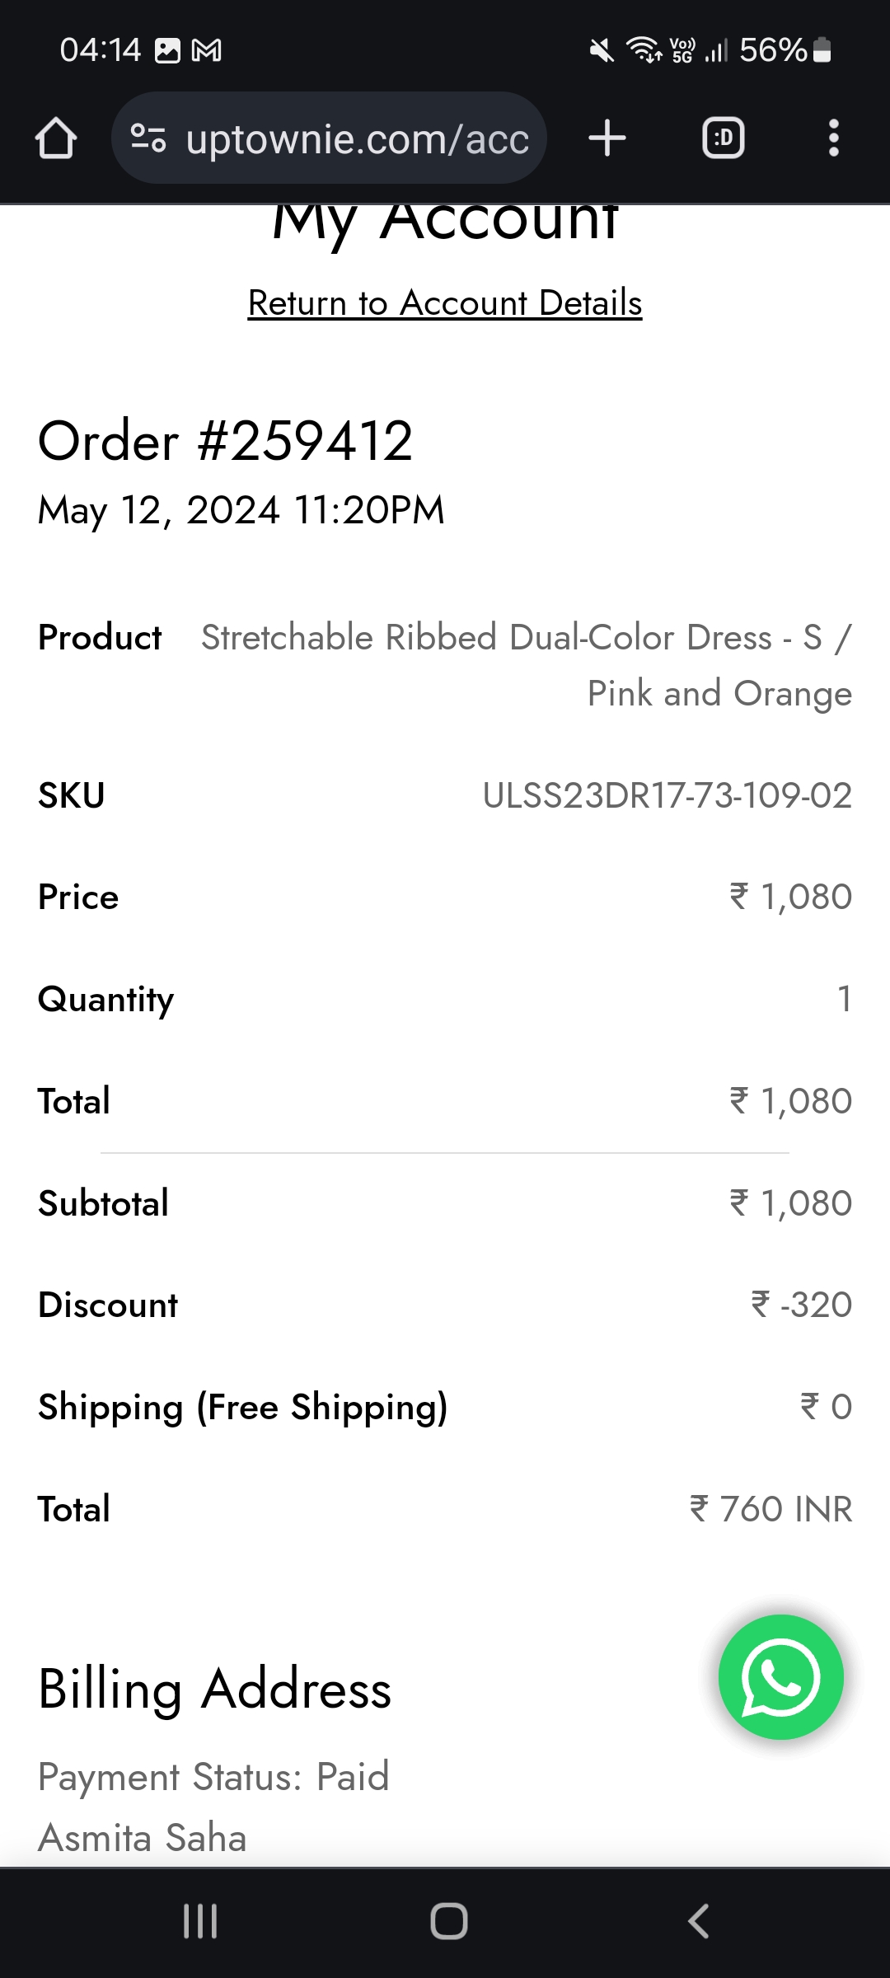Tap the battery percentage indicator

pyautogui.click(x=772, y=50)
